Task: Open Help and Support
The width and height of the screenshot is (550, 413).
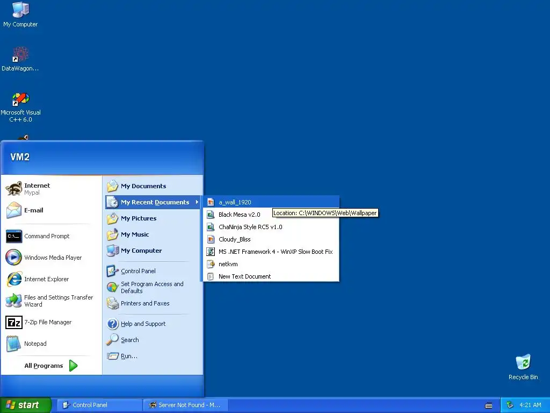Action: pos(153,324)
